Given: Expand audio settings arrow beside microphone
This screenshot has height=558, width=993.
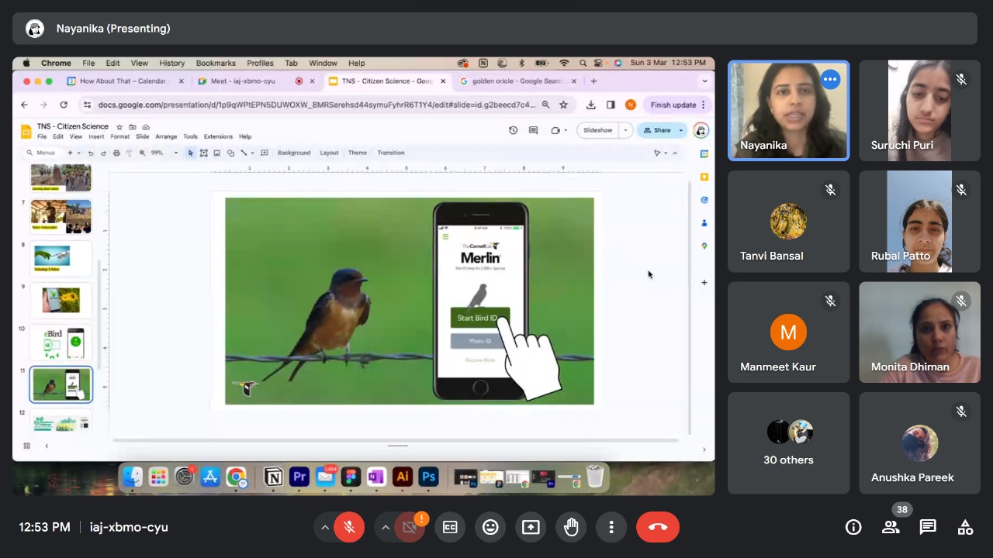Looking at the screenshot, I should point(324,527).
